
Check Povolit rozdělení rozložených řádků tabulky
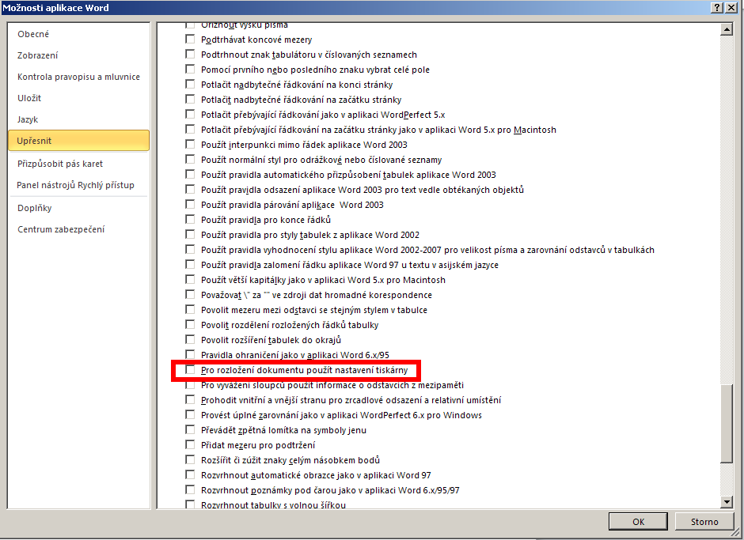tap(190, 324)
